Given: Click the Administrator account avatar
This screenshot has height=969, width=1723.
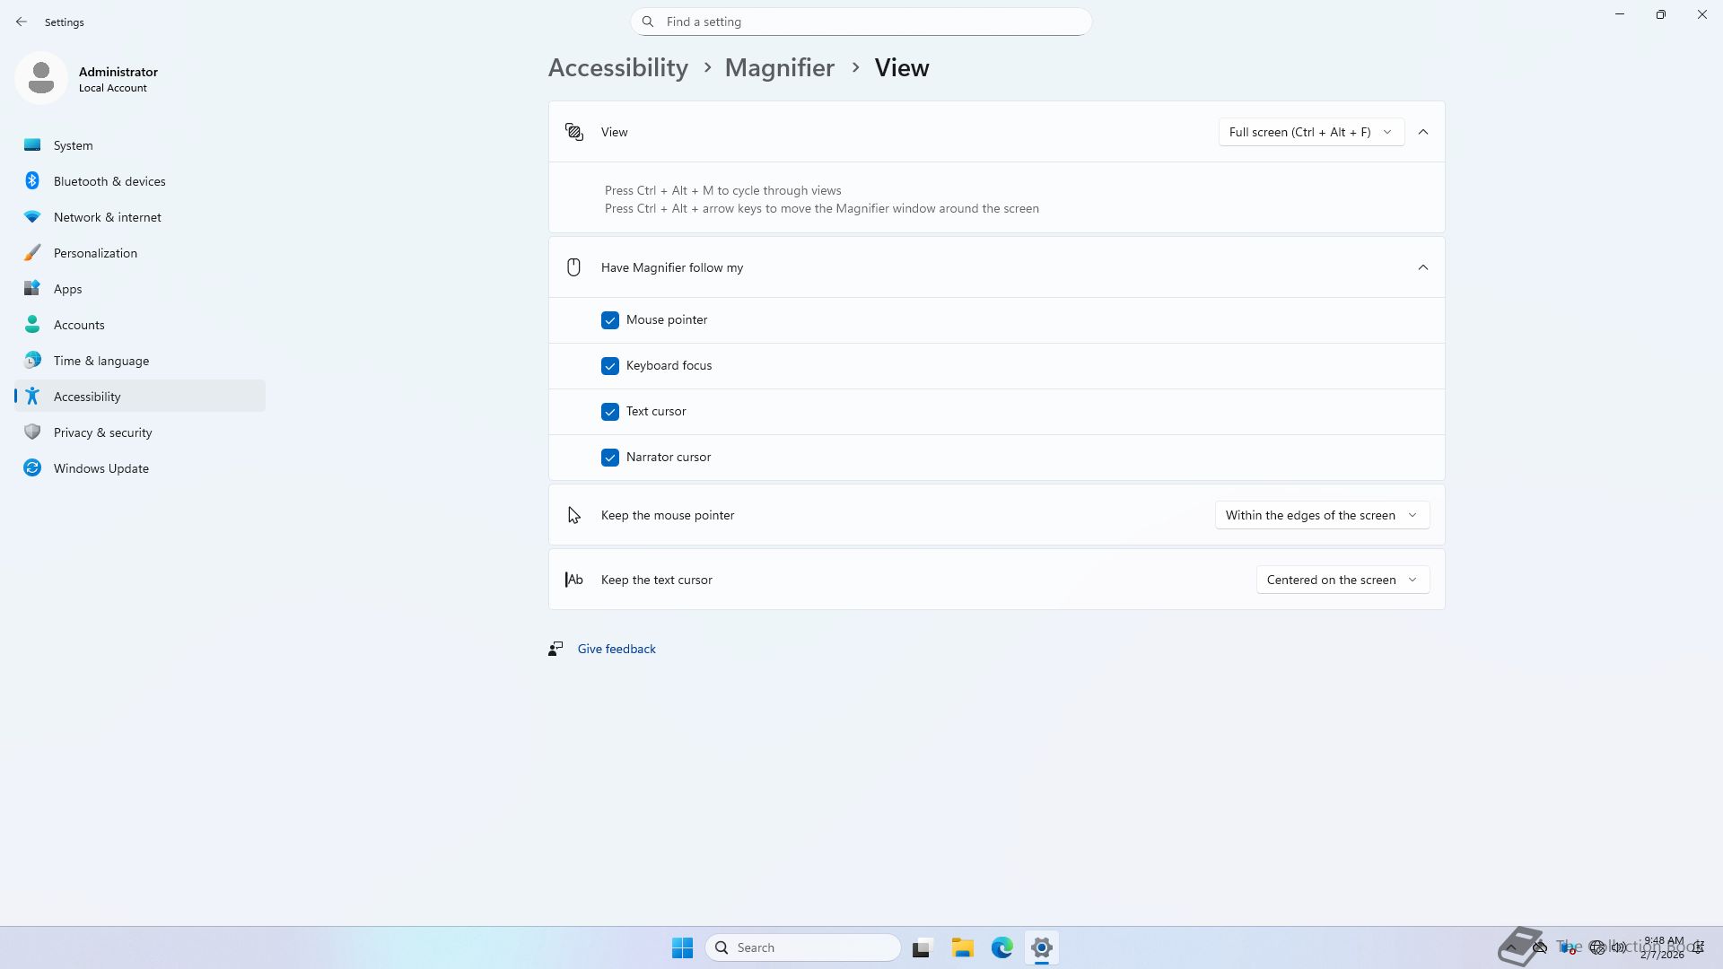Looking at the screenshot, I should 41,78.
